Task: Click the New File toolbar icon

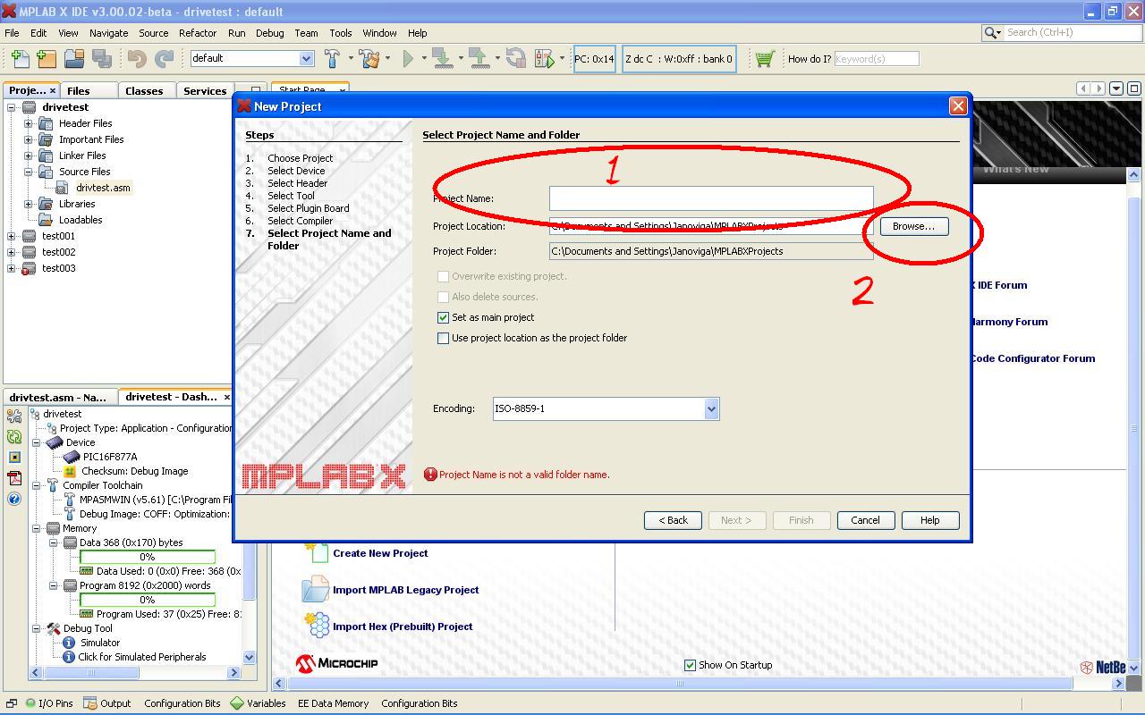Action: click(x=20, y=59)
